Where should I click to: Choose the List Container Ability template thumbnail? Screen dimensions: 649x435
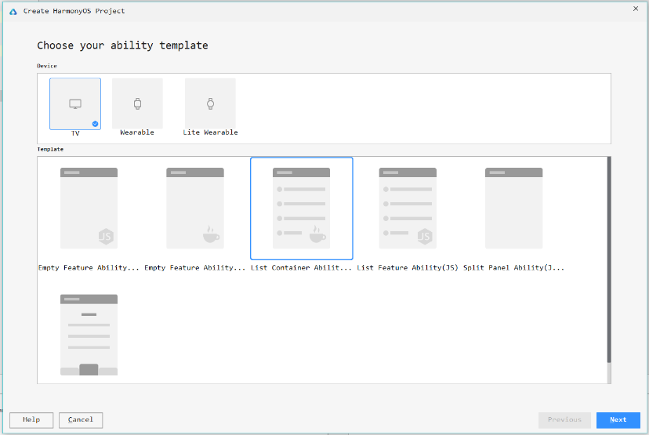(x=301, y=208)
